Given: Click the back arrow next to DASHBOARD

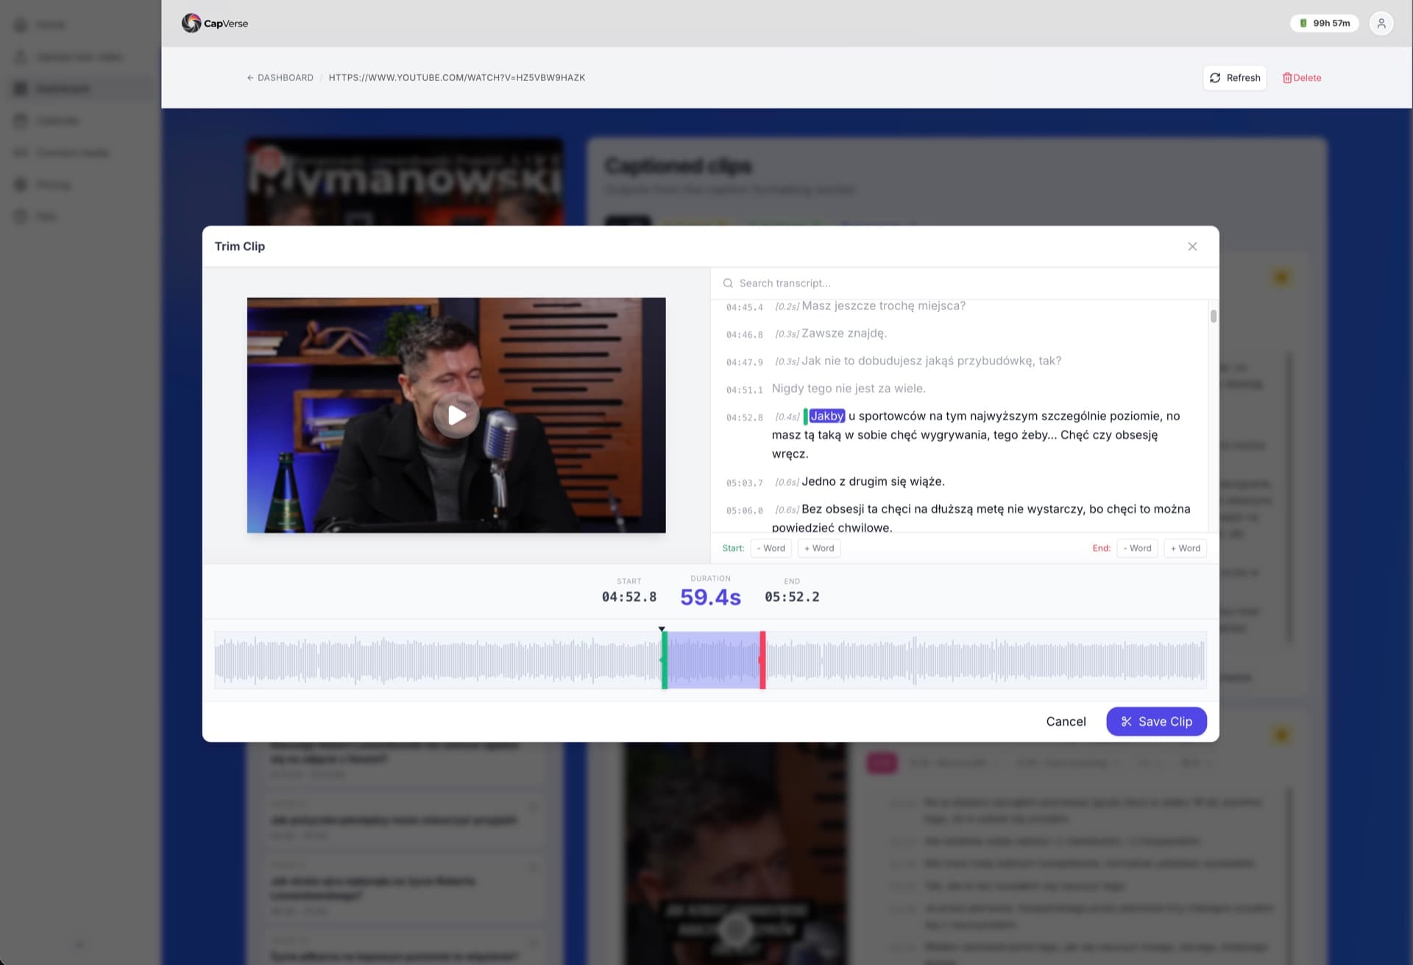Looking at the screenshot, I should tap(250, 77).
